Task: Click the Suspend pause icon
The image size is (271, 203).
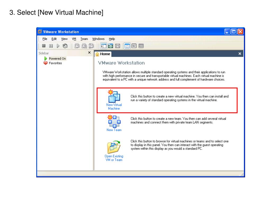Action: tap(51, 46)
